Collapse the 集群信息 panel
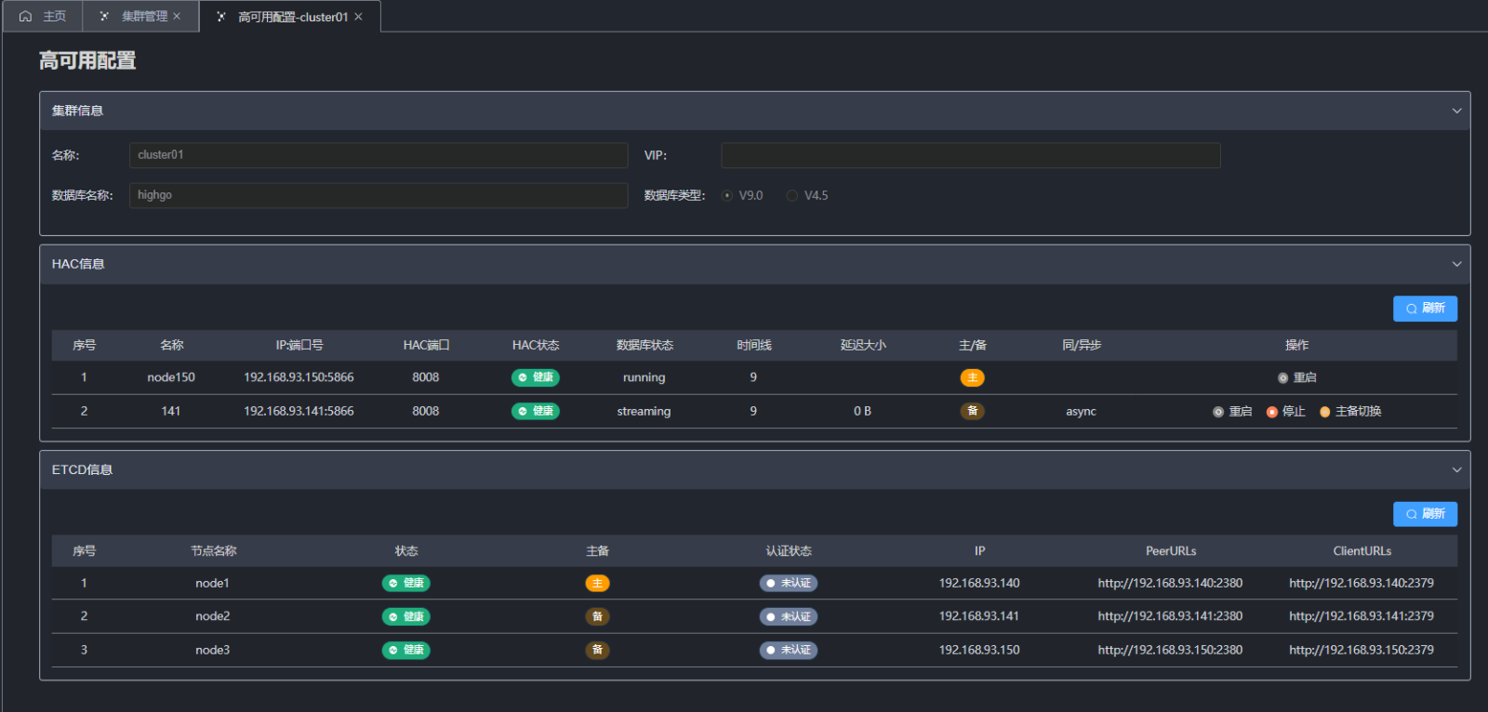Image resolution: width=1488 pixels, height=712 pixels. 1456,111
